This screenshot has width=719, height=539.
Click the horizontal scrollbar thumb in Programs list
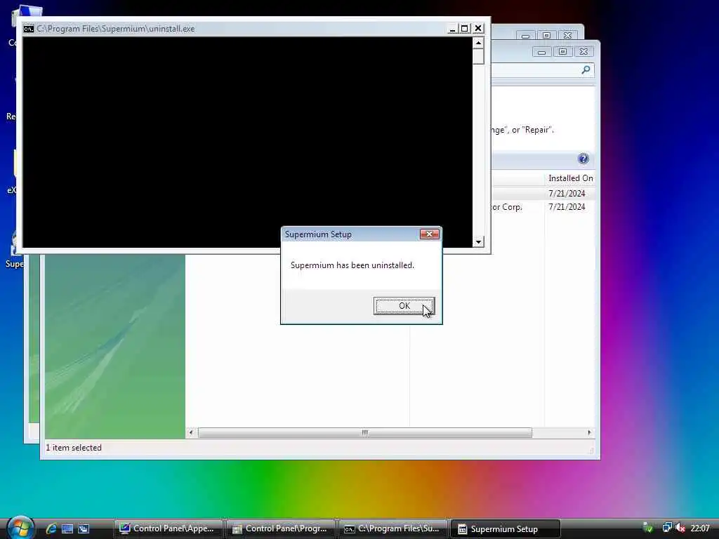(x=365, y=432)
